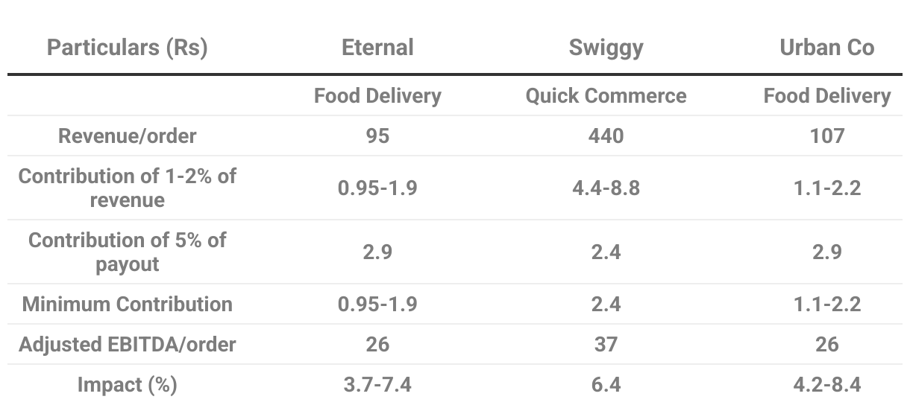The height and width of the screenshot is (411, 910).
Task: Select the Contribution of 1-2% of revenue label
Action: [127, 188]
